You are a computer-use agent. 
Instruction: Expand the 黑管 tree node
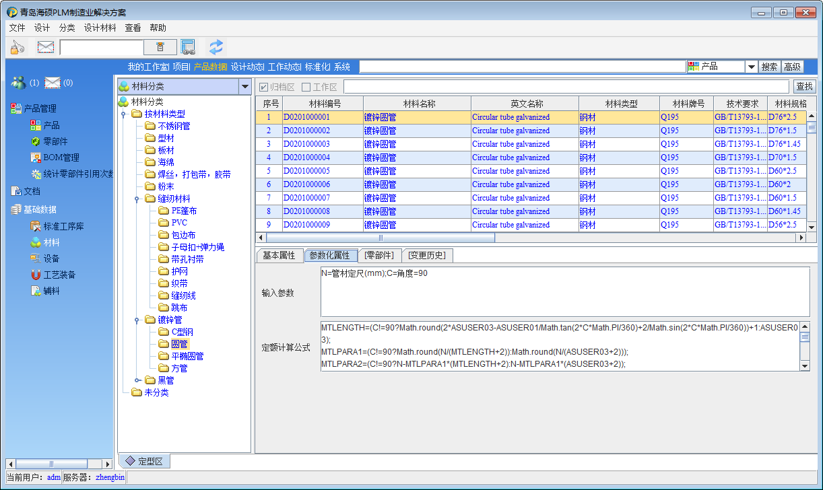137,380
